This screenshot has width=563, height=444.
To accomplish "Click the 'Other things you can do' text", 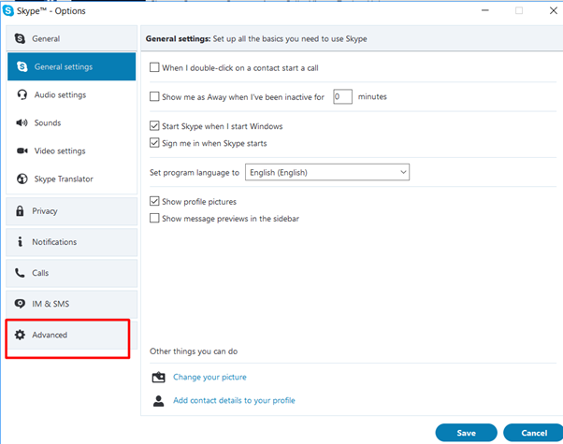I will tap(194, 351).
